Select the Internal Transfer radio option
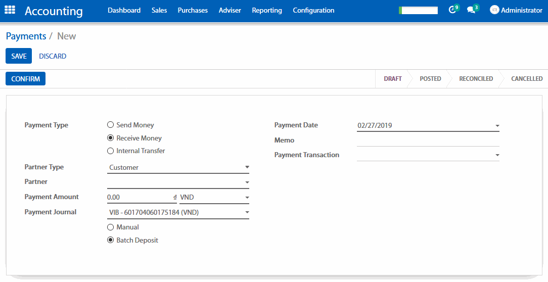 click(110, 151)
